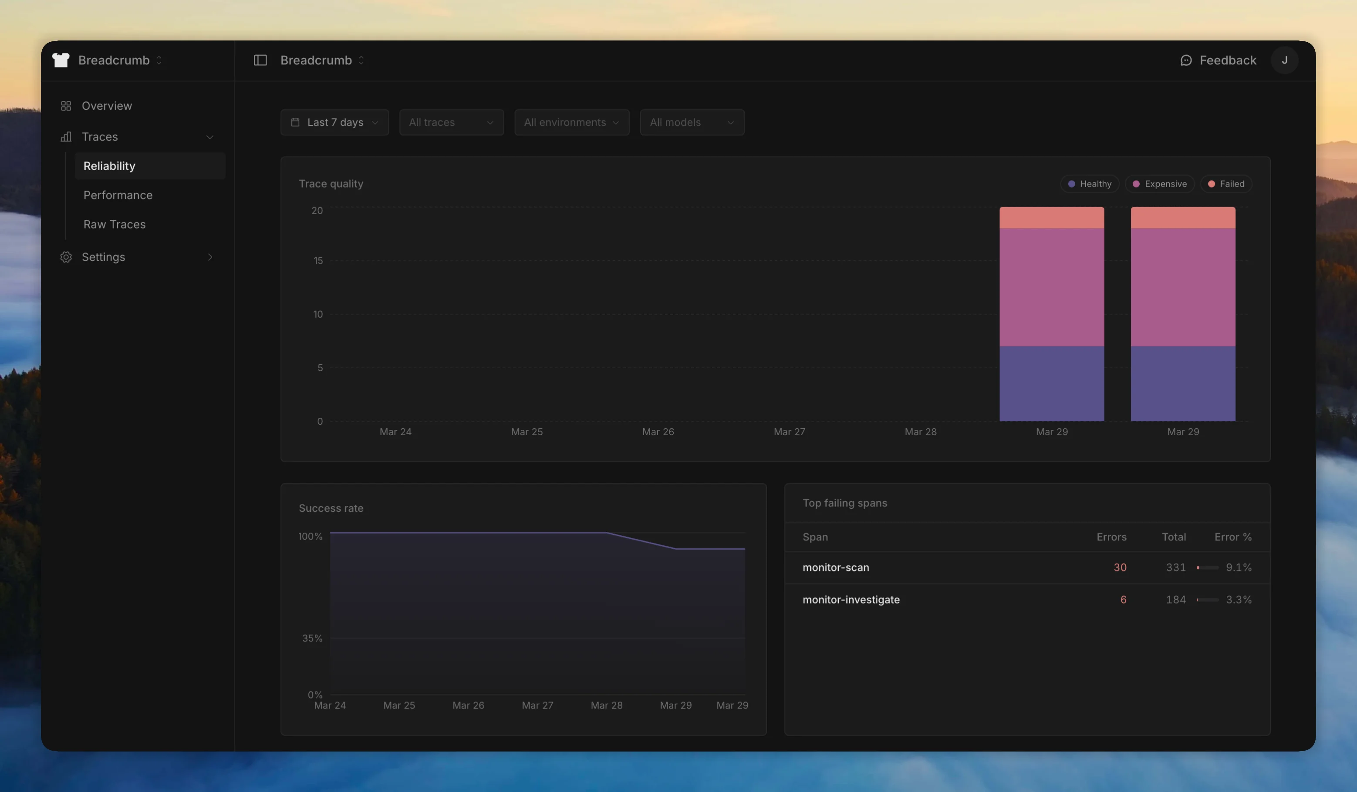Image resolution: width=1357 pixels, height=792 pixels.
Task: Select the Performance sidebar item
Action: coord(118,195)
